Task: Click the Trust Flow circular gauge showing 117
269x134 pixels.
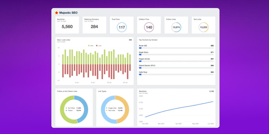Action: point(122,27)
